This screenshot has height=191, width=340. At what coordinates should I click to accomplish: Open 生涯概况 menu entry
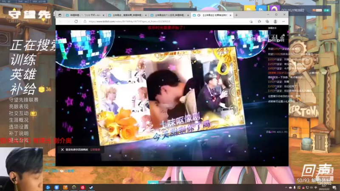click(x=19, y=120)
